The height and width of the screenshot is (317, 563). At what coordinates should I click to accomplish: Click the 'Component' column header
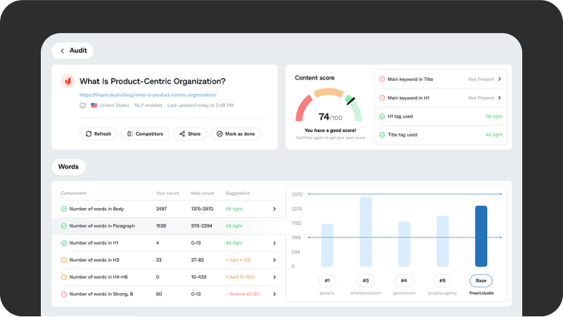click(x=73, y=193)
